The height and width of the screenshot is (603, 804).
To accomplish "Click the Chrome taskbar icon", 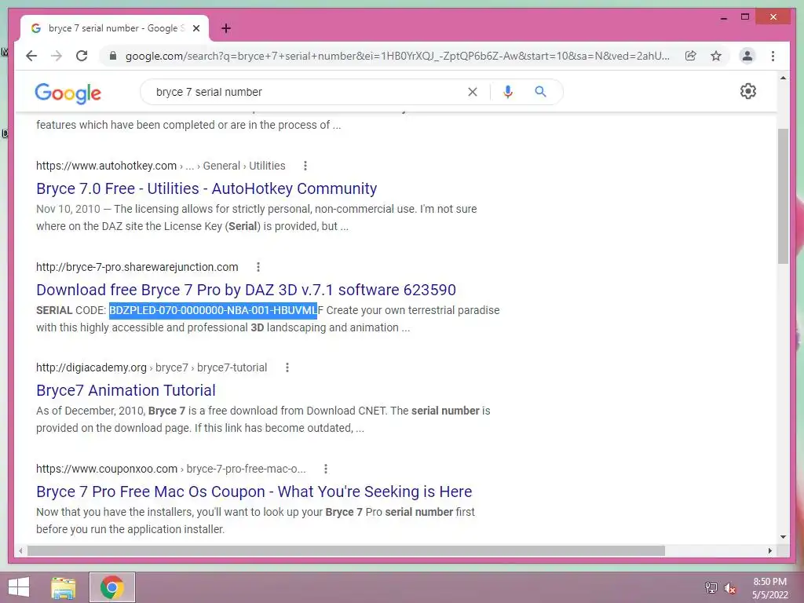I will coord(112,587).
